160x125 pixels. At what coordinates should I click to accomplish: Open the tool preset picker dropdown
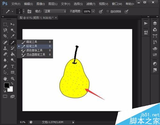click(12, 11)
